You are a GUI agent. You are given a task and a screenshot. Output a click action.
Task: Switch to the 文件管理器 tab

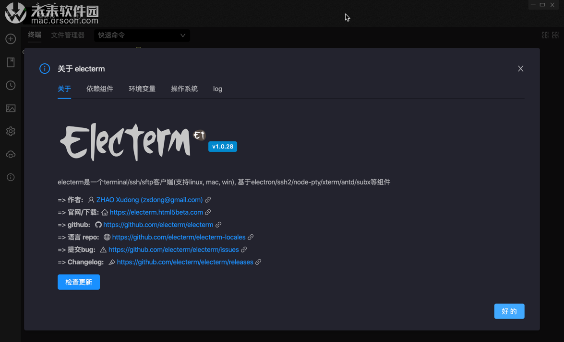tap(68, 35)
